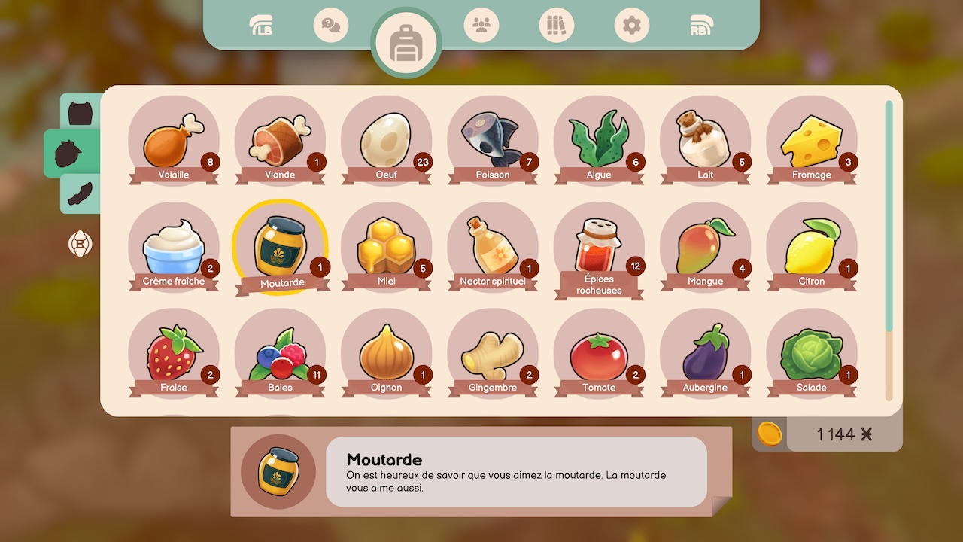Click the inventory vertical scrollbar
Image resolution: width=963 pixels, height=542 pixels.
889,251
